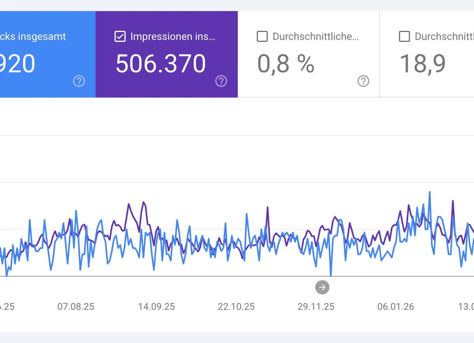
Task: Click the Impressionen ins… label
Action: (173, 37)
